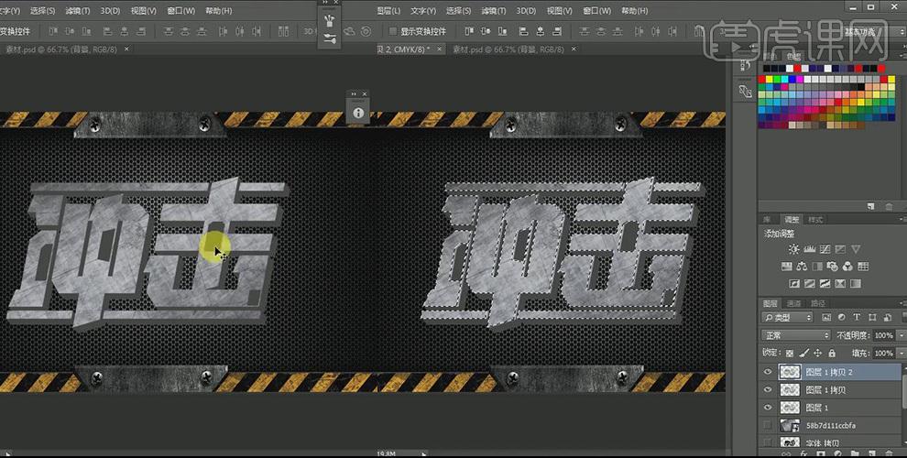
Task: Add a Vibrance adjustment layer
Action: tap(856, 249)
